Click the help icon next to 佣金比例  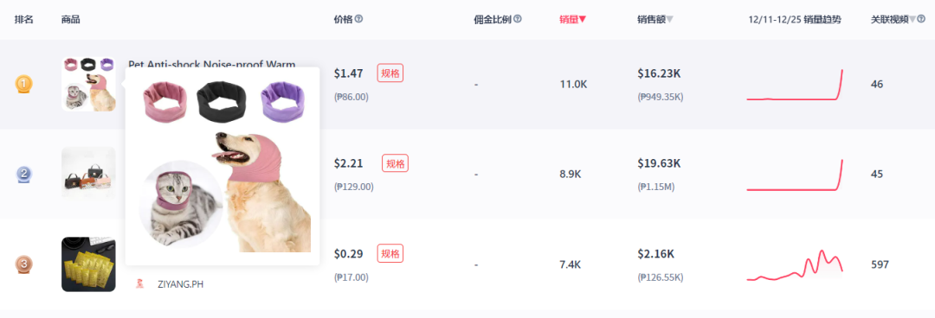point(518,19)
